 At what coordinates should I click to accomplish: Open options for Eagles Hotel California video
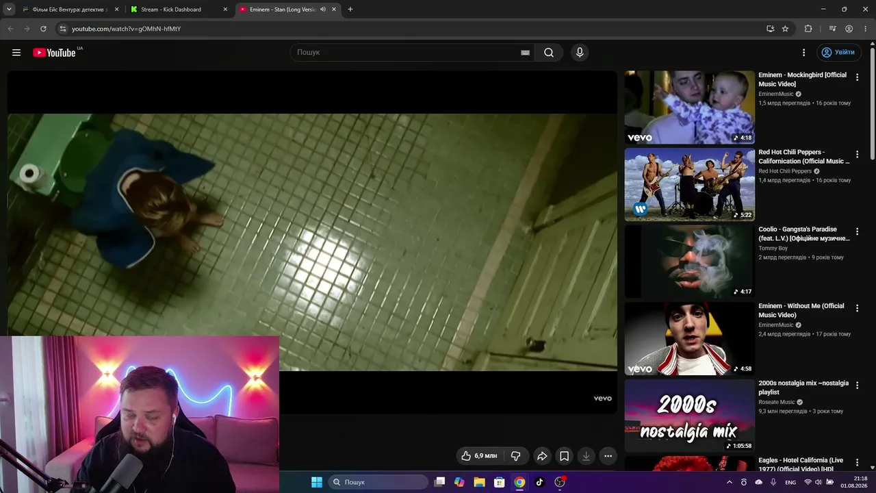coord(857,463)
